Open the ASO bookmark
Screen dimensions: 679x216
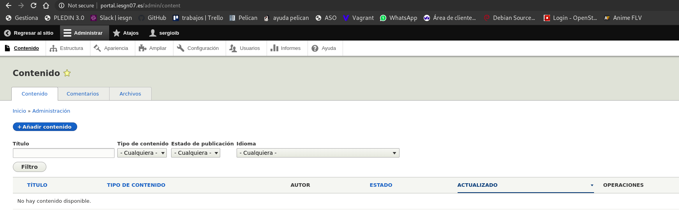click(x=326, y=18)
